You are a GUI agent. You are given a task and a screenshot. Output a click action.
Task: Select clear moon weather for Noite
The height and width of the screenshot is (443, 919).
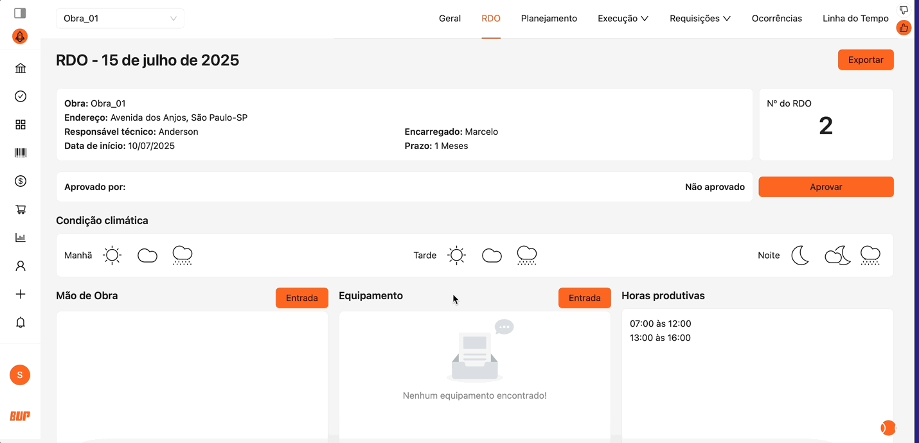pyautogui.click(x=800, y=255)
